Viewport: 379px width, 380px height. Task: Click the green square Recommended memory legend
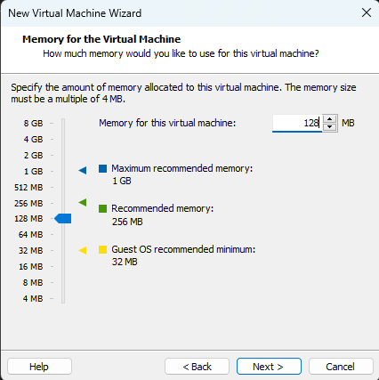[102, 208]
